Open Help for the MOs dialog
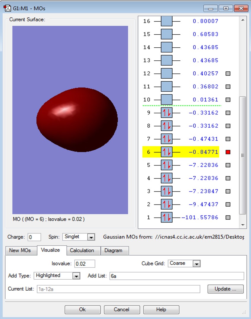The image size is (251, 319). (161, 310)
